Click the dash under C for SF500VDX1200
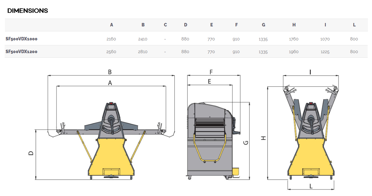This screenshot has width=372, height=196. pos(165,52)
